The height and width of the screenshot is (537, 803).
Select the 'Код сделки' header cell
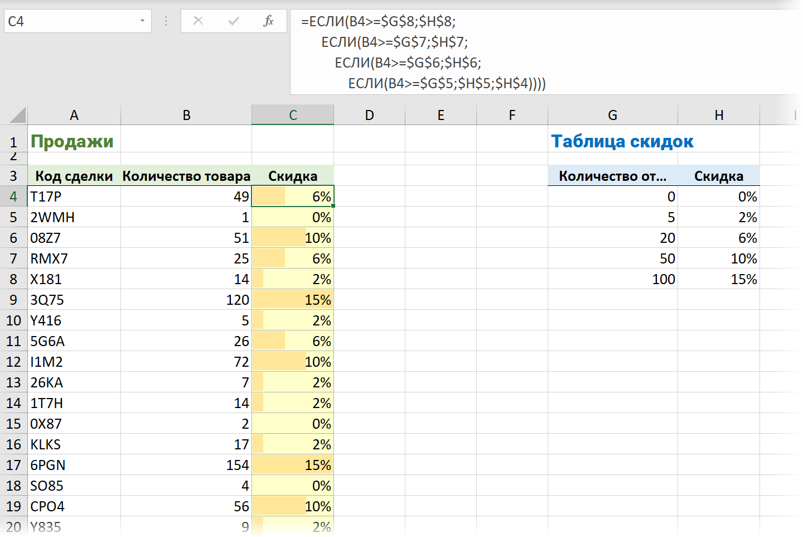coord(74,176)
